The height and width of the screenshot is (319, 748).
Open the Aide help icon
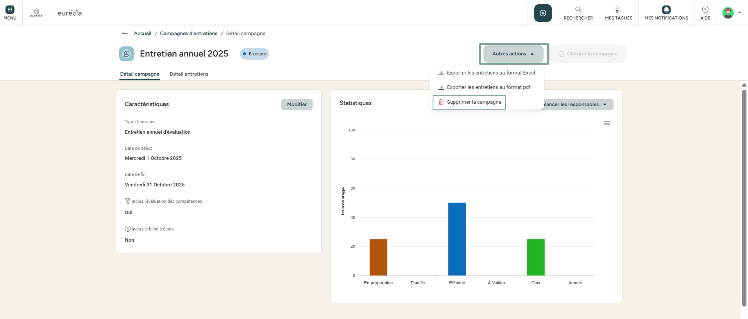pyautogui.click(x=705, y=10)
